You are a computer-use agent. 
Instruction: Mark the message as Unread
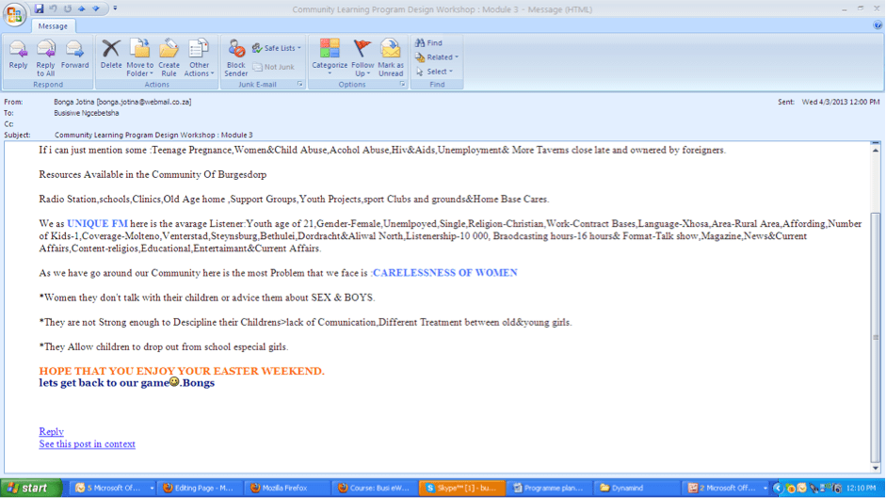coord(391,57)
